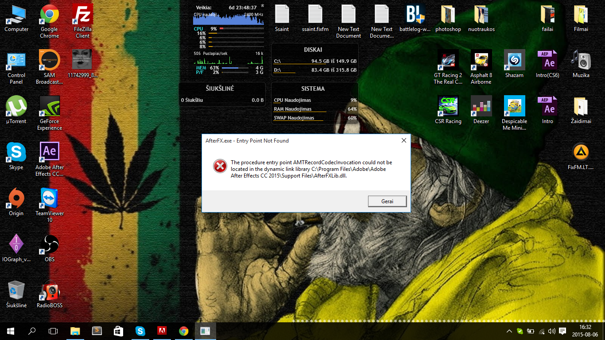Close the AfterFX.exe error dialog

pos(404,140)
